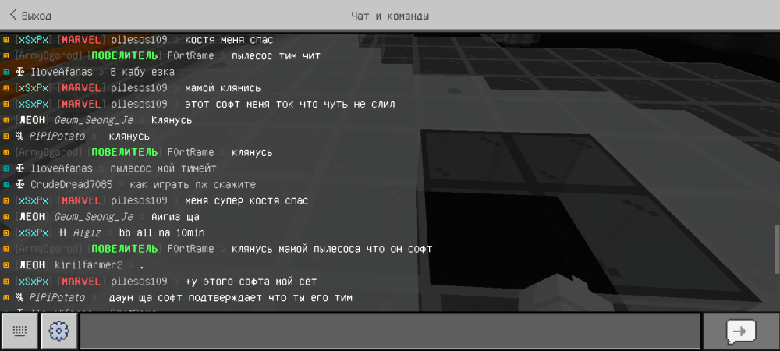Image resolution: width=780 pixels, height=351 pixels.
Task: Click message 'пылесос мой тимейт'
Action: tap(163, 168)
